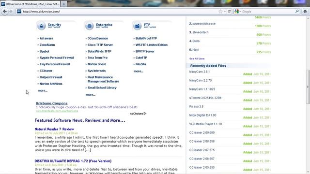Open DISKTRIX ULTIMATE DEFRAG 1.72 article
This screenshot has width=310, height=174.
(x=73, y=161)
